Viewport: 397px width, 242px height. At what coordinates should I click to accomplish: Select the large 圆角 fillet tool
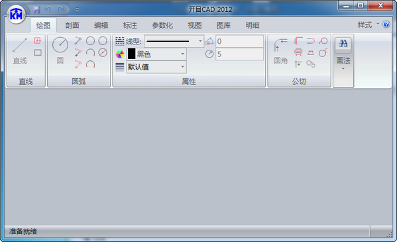click(x=280, y=50)
